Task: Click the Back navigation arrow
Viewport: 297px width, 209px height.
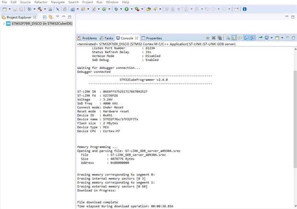Action: tap(214, 9)
